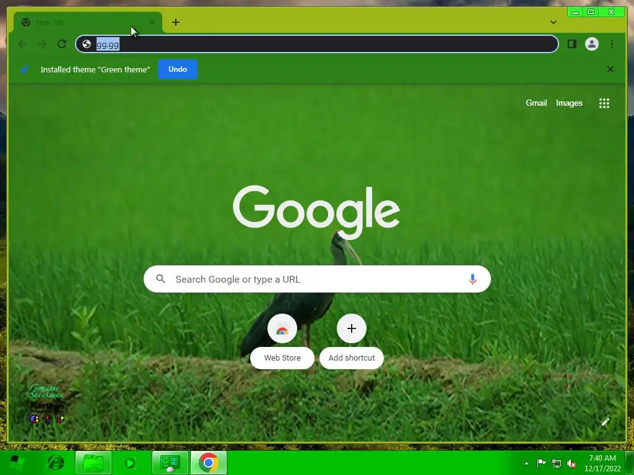634x475 pixels.
Task: Undo the Green theme installation
Action: click(178, 69)
